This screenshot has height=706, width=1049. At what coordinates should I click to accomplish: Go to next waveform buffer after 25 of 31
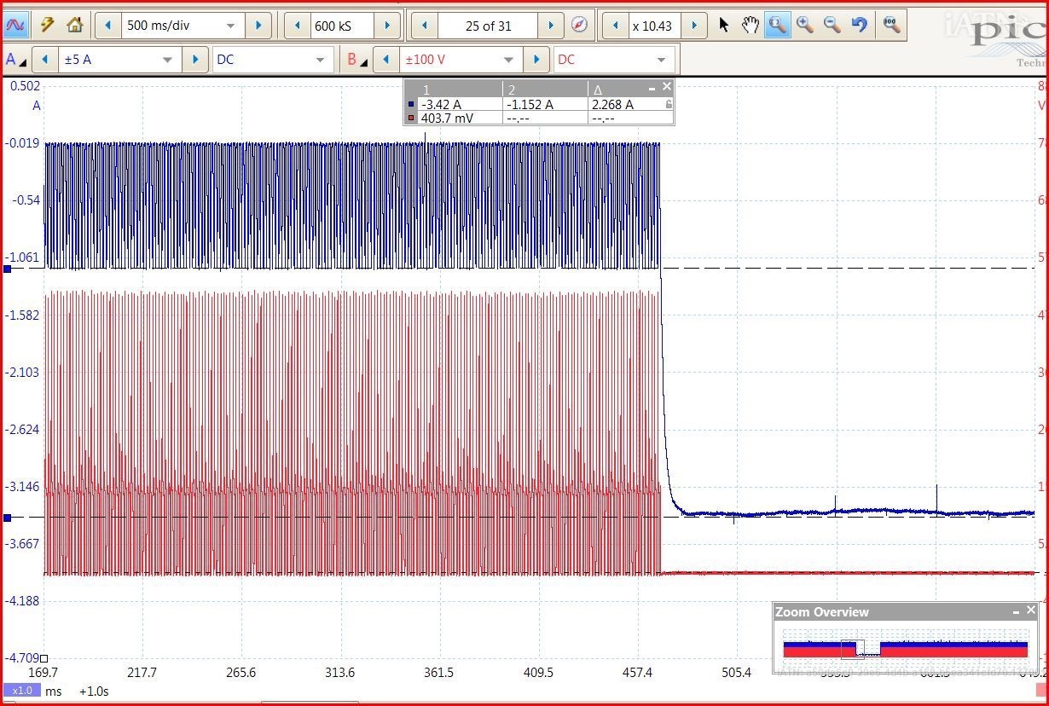551,26
